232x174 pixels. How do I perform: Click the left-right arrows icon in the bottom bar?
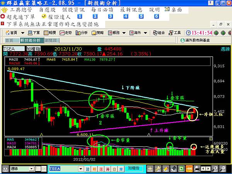[5, 169]
